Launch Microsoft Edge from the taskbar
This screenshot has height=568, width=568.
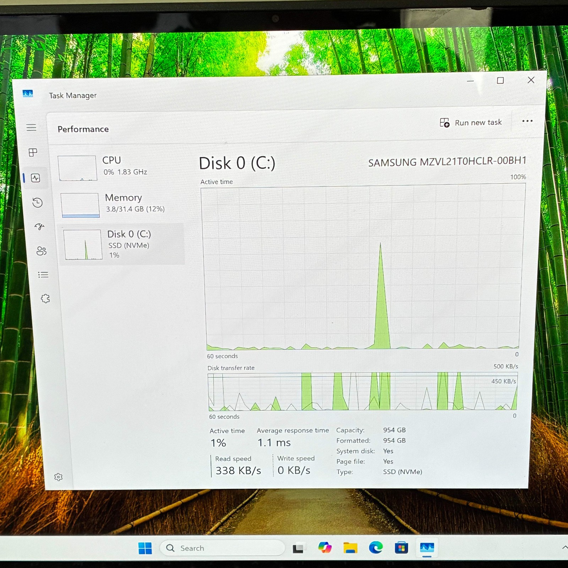(376, 547)
